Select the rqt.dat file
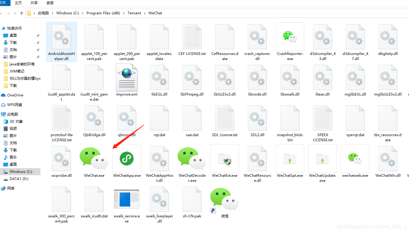The height and width of the screenshot is (232, 409). 160,121
